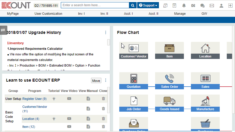235x132 pixels.
Task: Open Inv. I menu
Action: click(81, 14)
